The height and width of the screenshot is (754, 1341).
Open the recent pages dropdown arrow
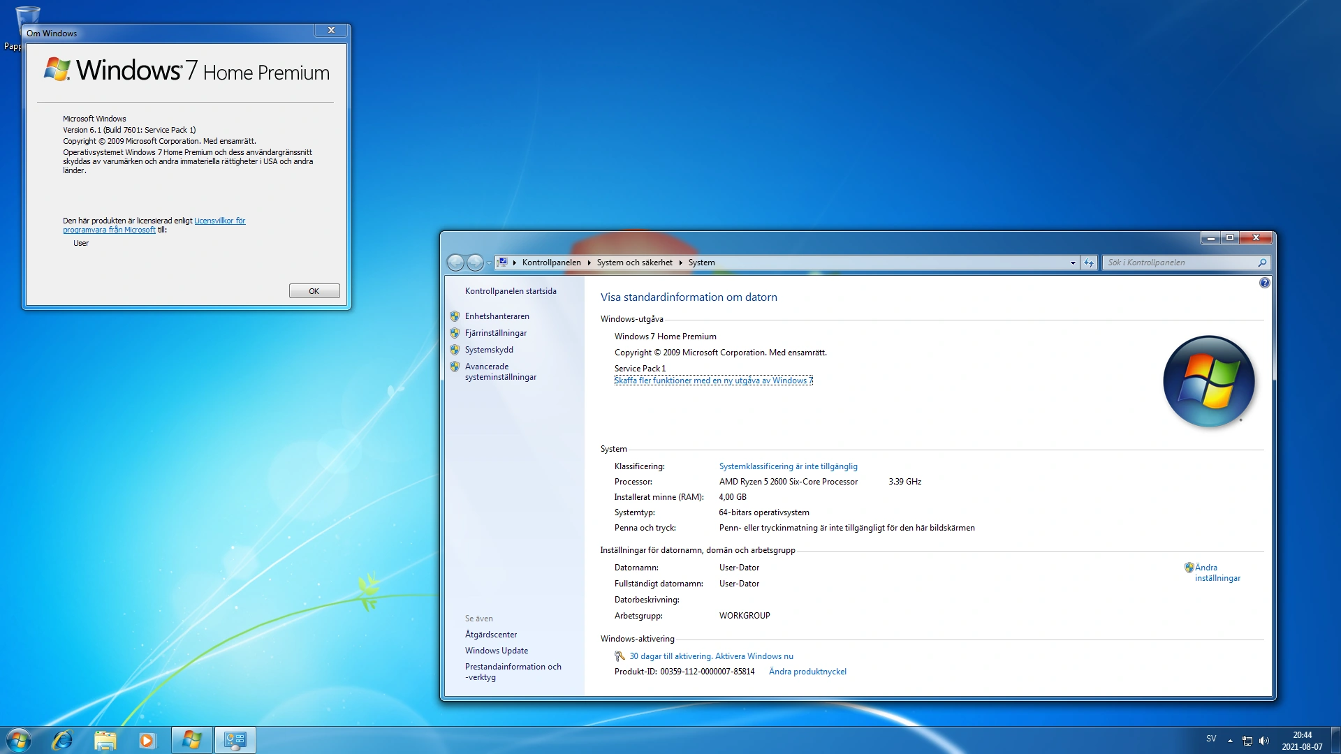point(489,263)
